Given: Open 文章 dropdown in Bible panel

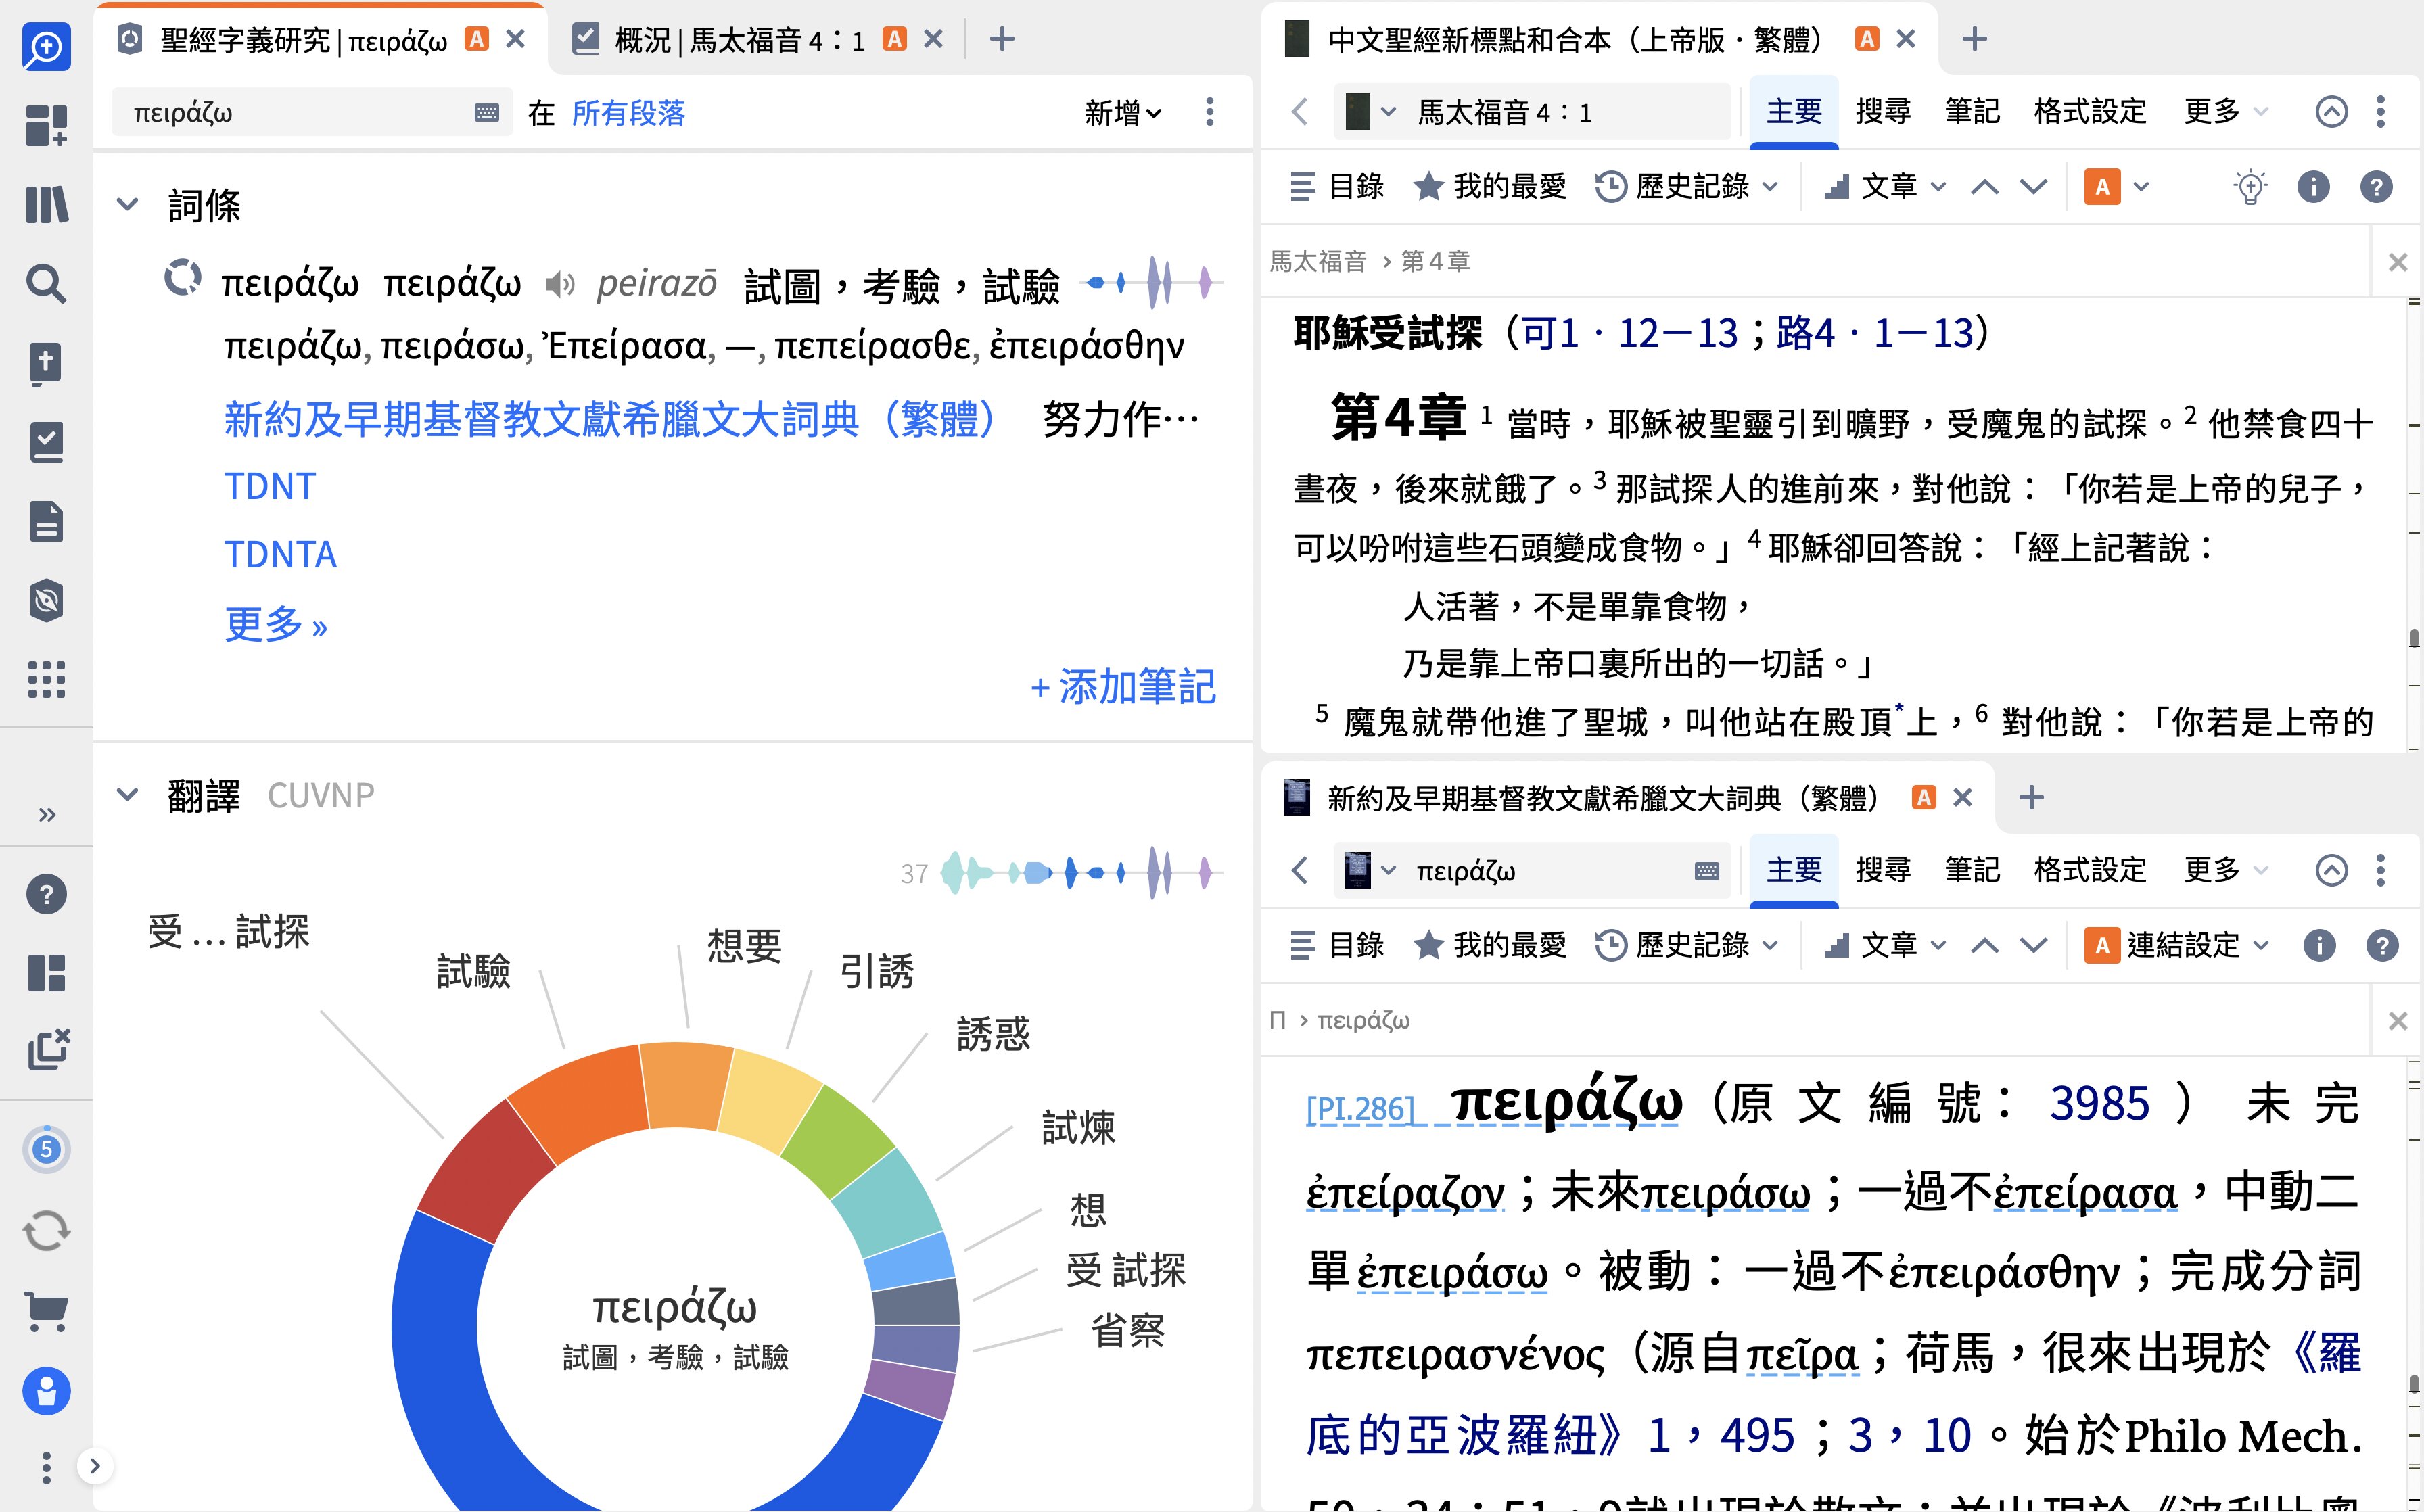Looking at the screenshot, I should [1884, 187].
